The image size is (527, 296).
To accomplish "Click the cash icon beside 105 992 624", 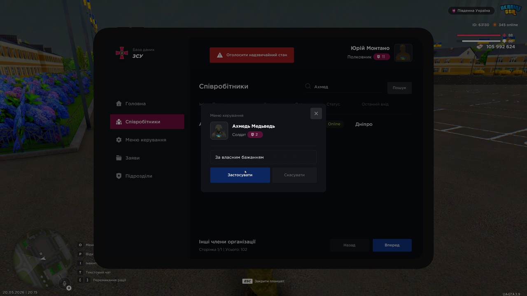I will (480, 47).
